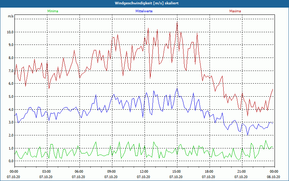The image size is (289, 181).
Task: Click the '6,0' y-axis value
Action: point(11,84)
